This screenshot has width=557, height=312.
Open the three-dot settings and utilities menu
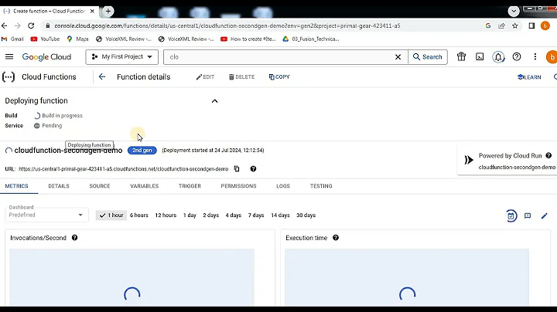click(x=535, y=56)
